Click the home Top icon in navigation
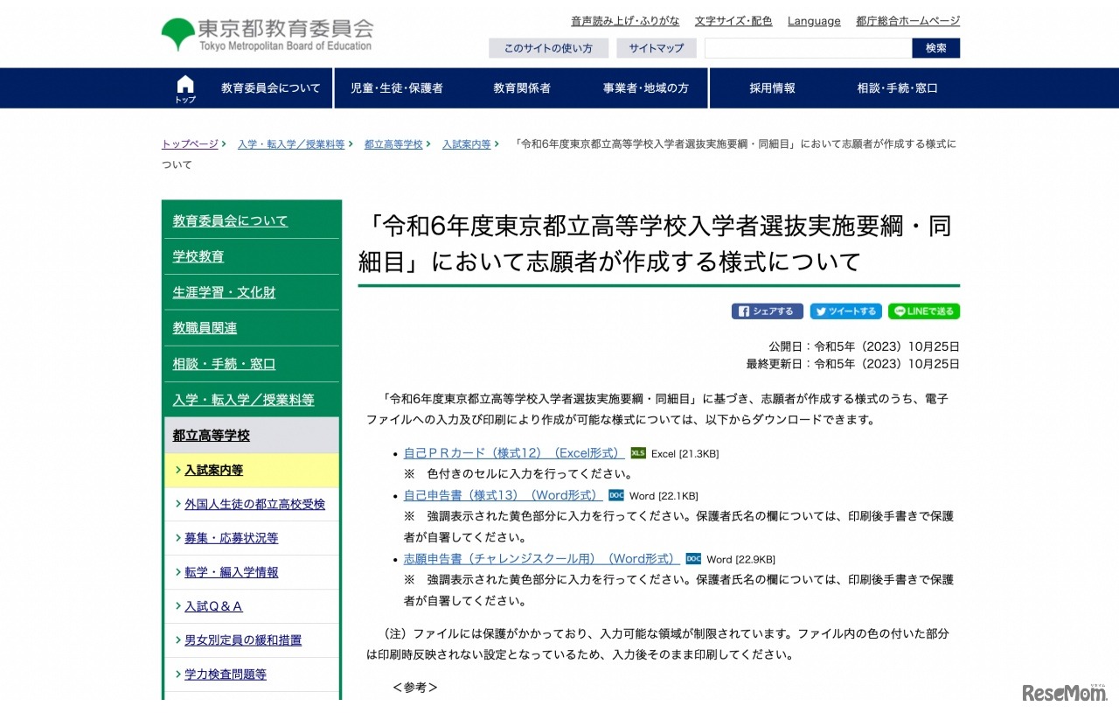This screenshot has height=713, width=1119. coord(185,88)
